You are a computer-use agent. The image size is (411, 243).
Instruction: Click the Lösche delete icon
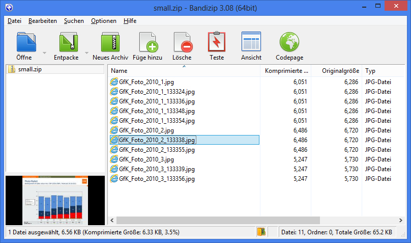pos(183,42)
